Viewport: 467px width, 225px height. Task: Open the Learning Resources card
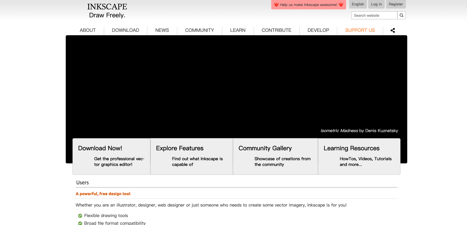(x=359, y=157)
